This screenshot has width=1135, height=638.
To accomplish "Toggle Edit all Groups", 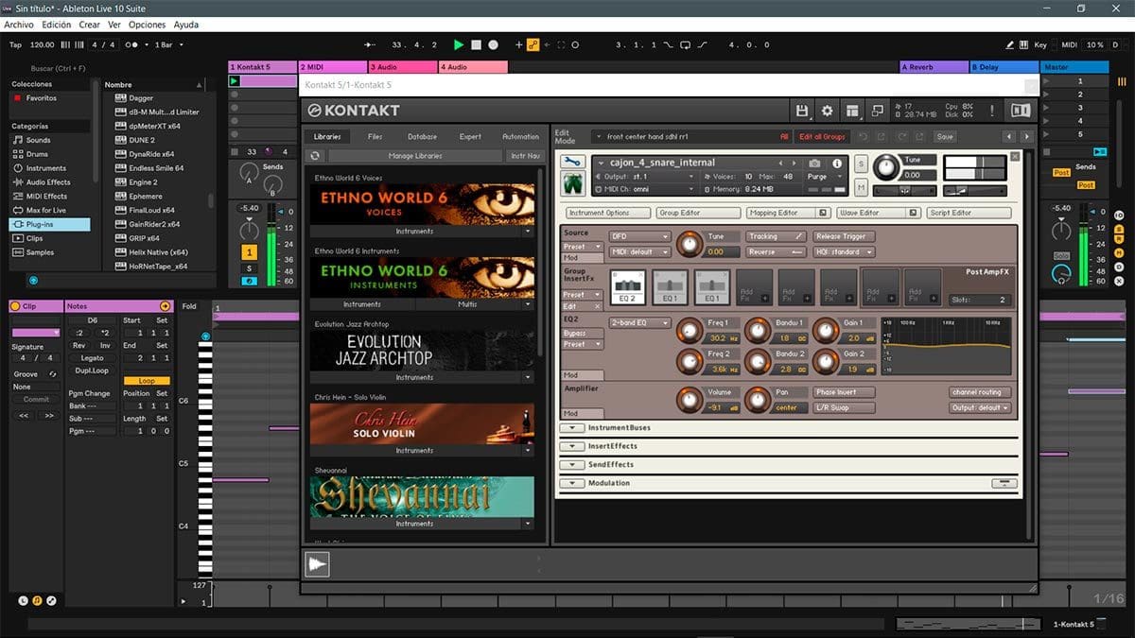I will pyautogui.click(x=822, y=137).
